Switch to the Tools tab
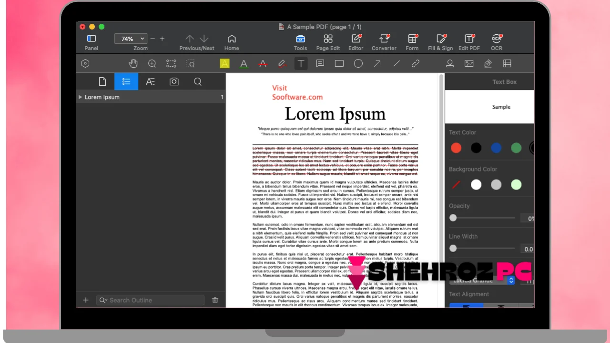Image resolution: width=610 pixels, height=343 pixels. coord(300,42)
